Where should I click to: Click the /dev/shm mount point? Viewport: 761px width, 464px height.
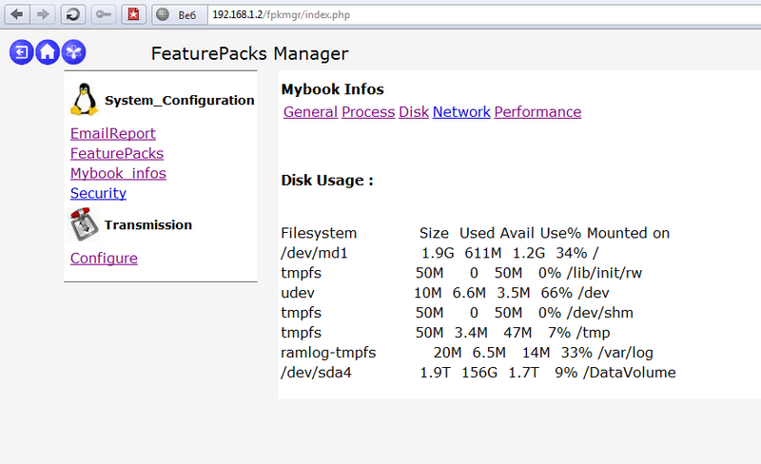tap(600, 313)
